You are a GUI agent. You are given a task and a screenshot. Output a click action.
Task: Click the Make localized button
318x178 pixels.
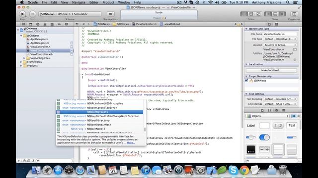(271, 70)
